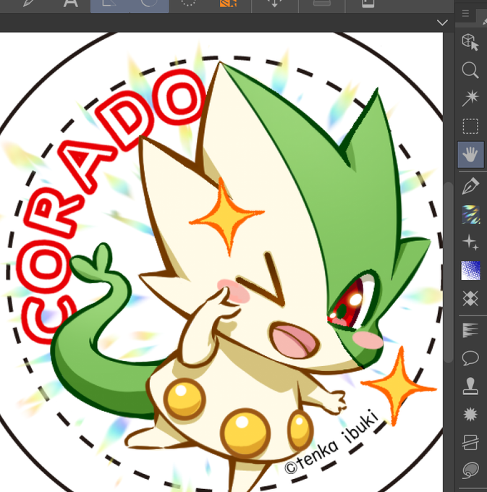Select the Text 'A' tool in the top toolbar

click(71, 4)
